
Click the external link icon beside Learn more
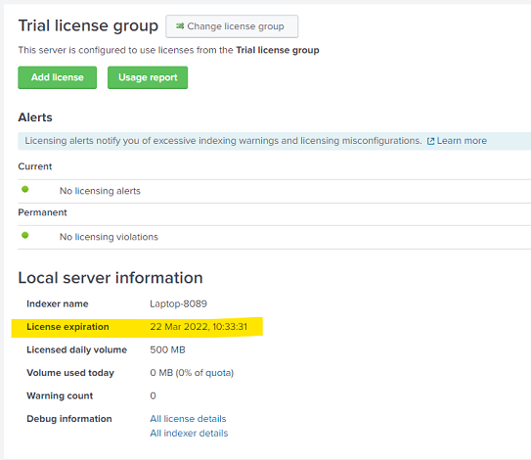(x=430, y=141)
